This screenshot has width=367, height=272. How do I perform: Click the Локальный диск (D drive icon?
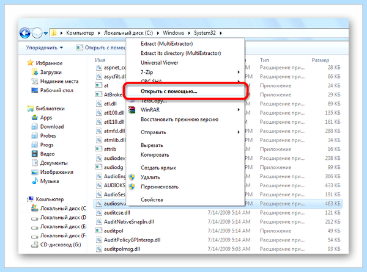tap(35, 218)
